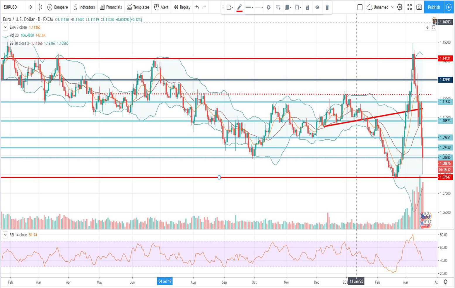
Task: Click the Compare button
Action: (x=57, y=7)
